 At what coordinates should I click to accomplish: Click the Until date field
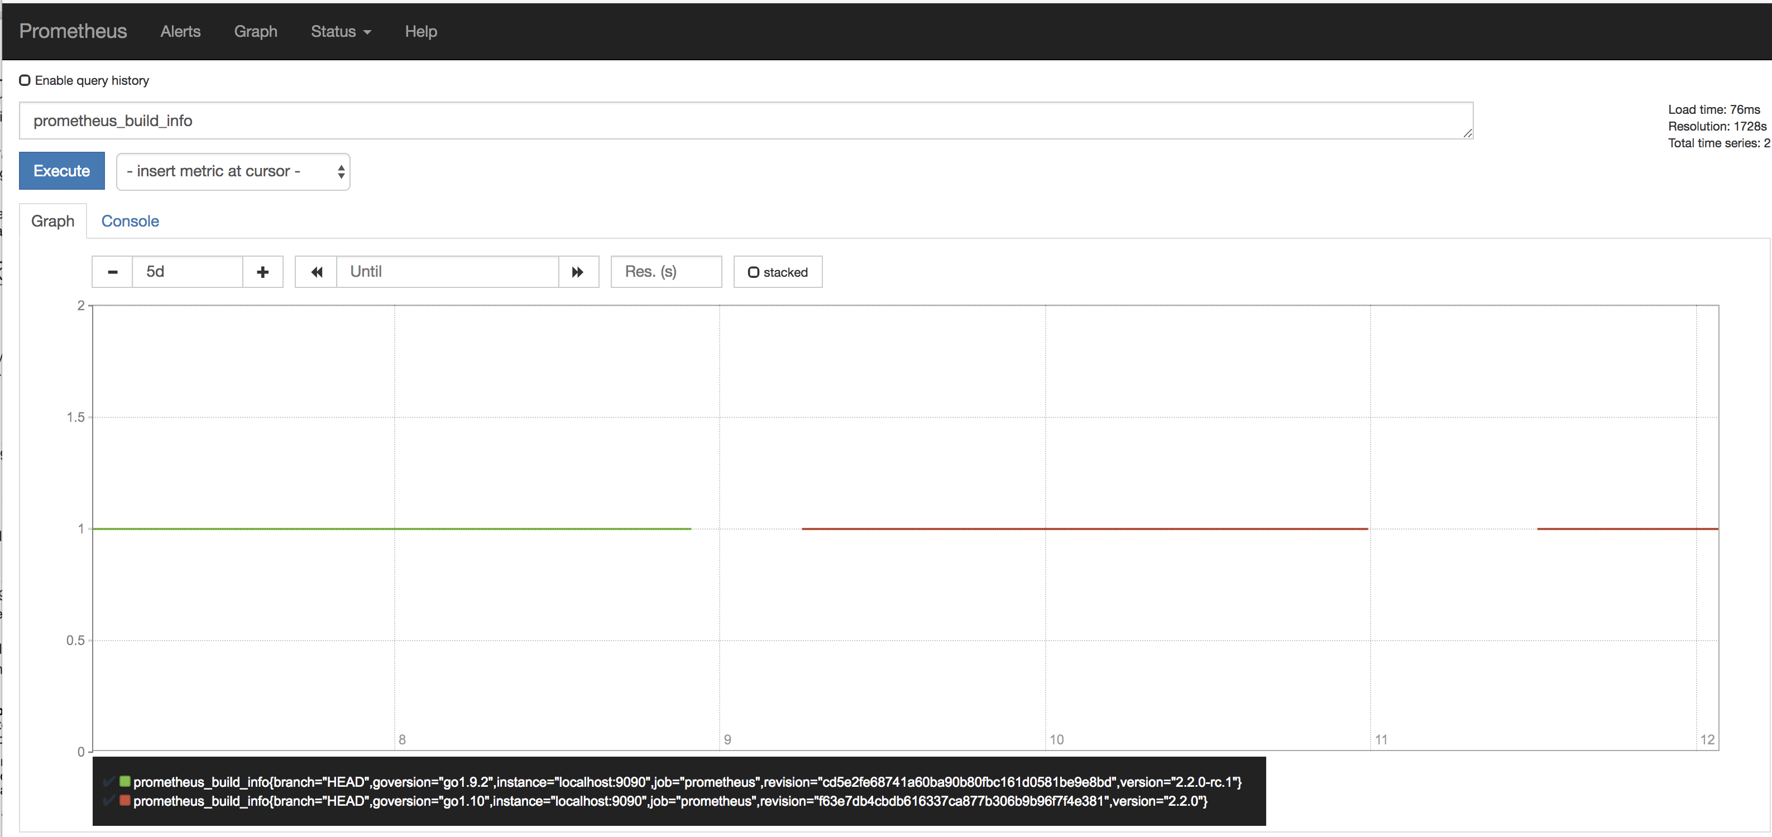[447, 272]
